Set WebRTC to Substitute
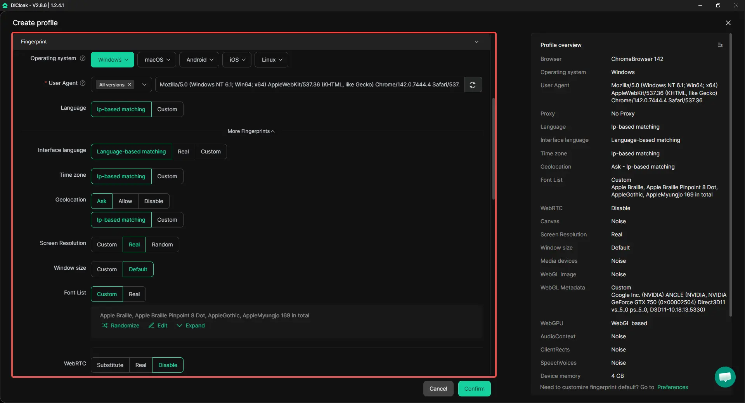 110,365
